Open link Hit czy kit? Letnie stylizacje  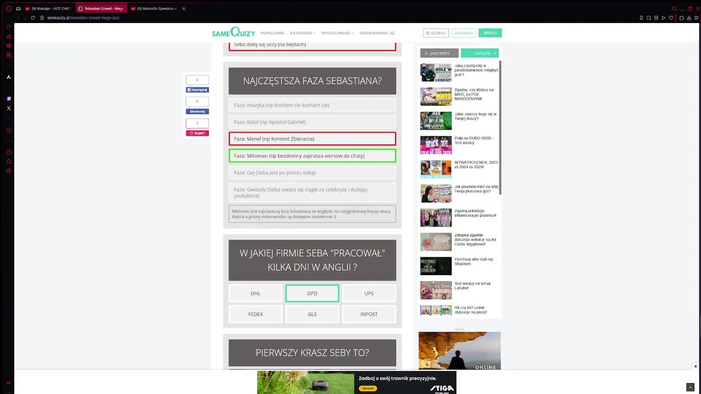pyautogui.click(x=470, y=310)
